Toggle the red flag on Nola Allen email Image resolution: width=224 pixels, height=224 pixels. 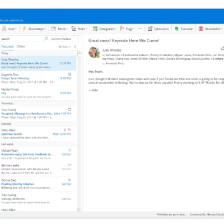tap(69, 129)
